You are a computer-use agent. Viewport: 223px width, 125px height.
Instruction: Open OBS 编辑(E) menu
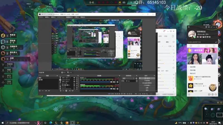[47, 17]
